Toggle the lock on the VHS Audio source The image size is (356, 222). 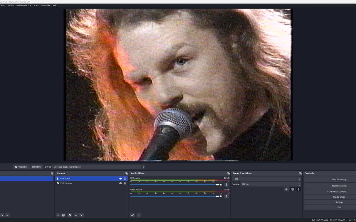[x=125, y=179]
